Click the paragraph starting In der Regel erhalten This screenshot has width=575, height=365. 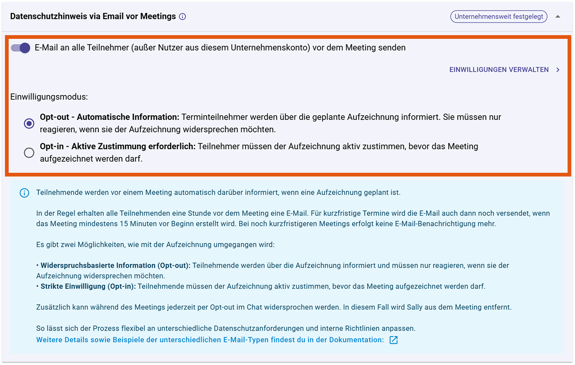point(292,219)
